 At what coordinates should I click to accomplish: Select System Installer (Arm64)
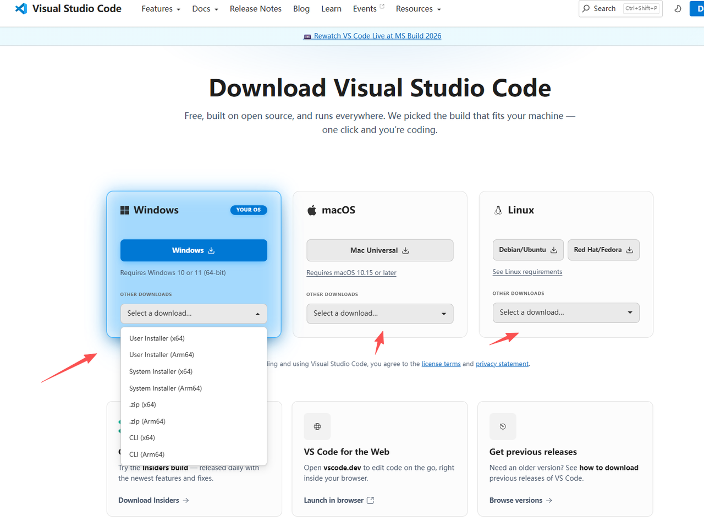pyautogui.click(x=194, y=388)
